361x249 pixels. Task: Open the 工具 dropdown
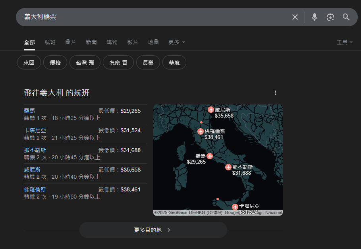pos(344,42)
